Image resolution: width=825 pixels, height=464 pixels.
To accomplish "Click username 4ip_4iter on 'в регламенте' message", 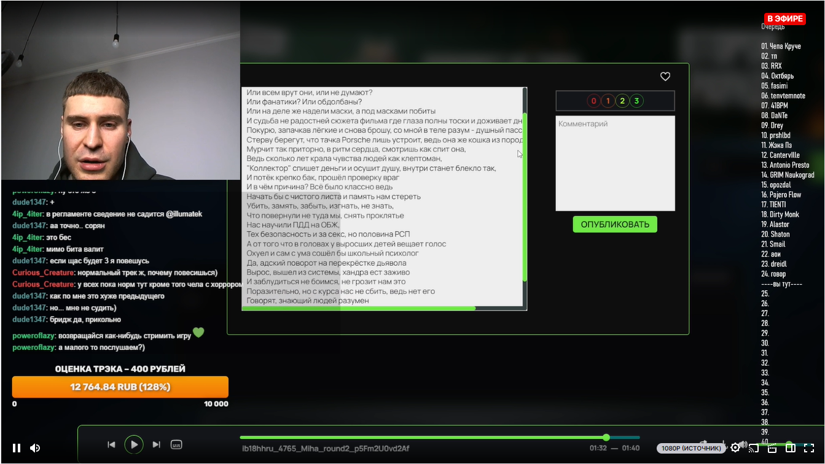I will point(28,214).
